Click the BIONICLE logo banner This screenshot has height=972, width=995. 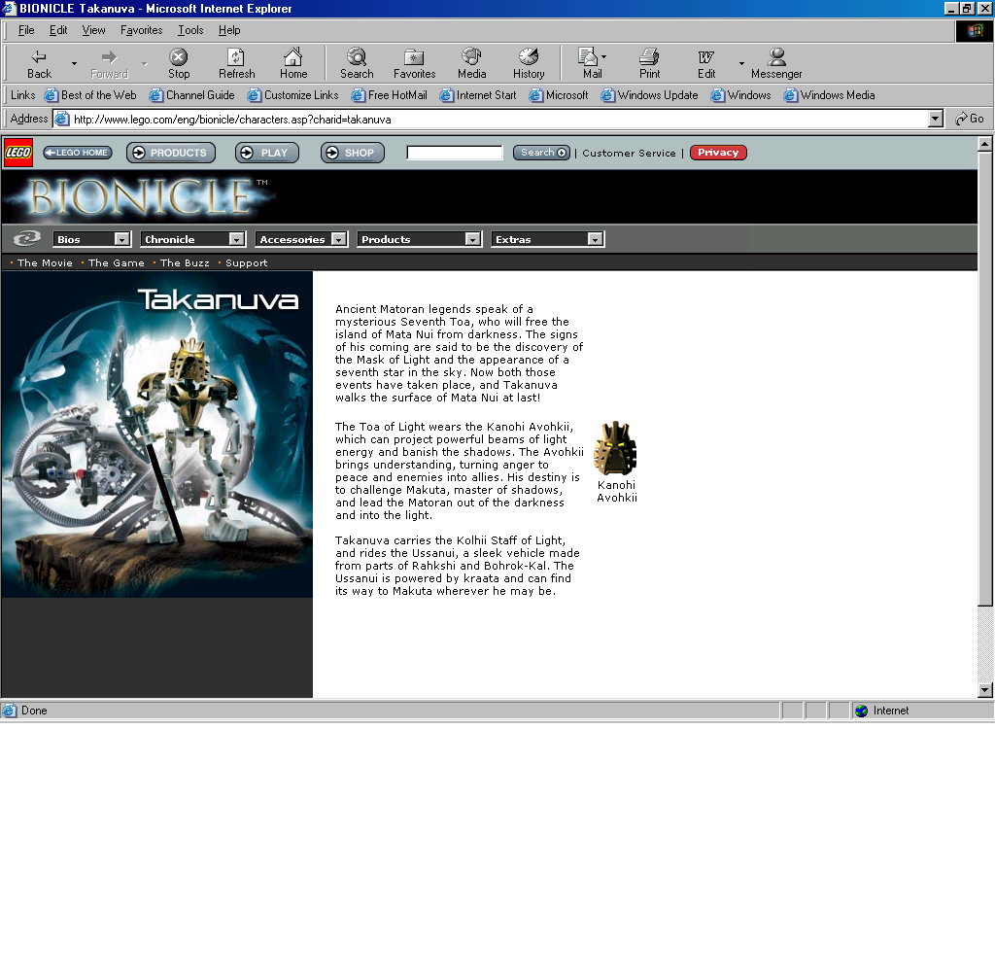[140, 196]
